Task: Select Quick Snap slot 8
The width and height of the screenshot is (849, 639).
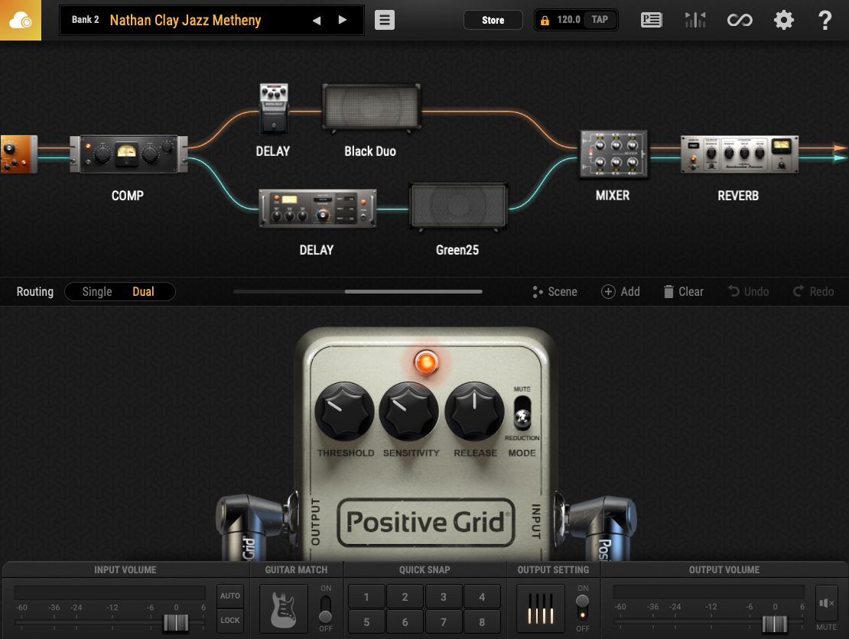Action: [x=482, y=622]
